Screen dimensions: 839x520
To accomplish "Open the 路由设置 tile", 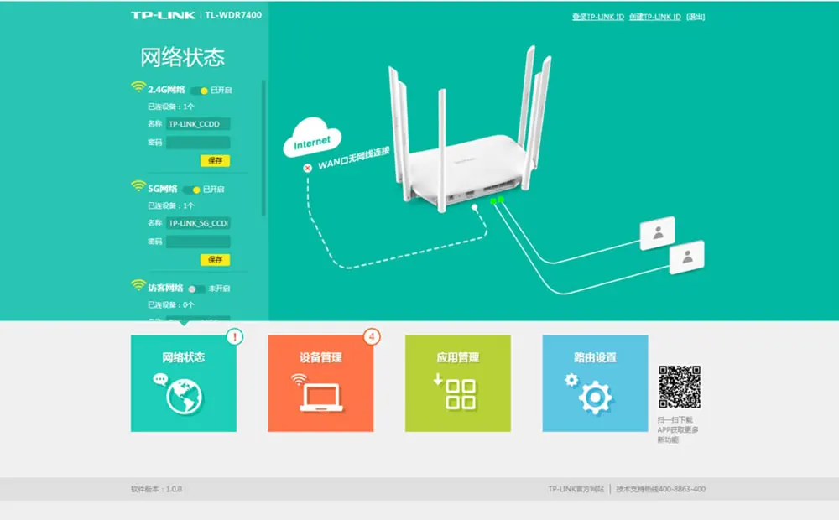I will point(595,383).
